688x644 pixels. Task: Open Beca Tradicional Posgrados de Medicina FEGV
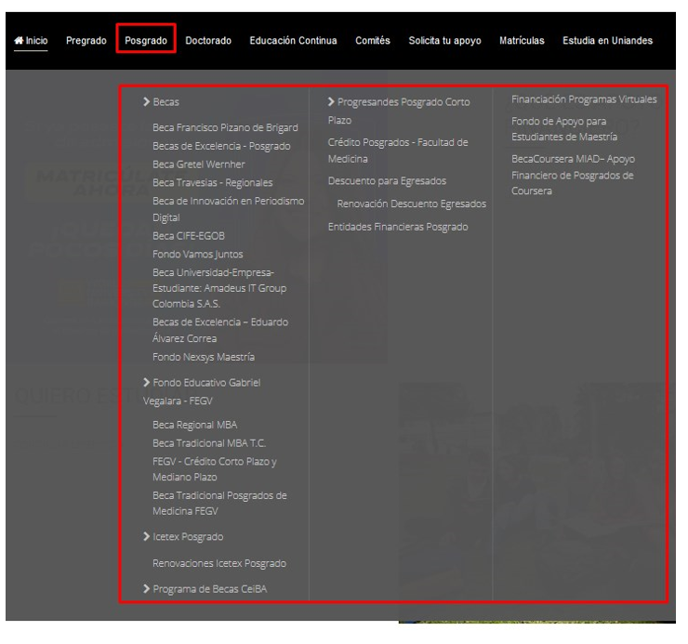(x=219, y=503)
